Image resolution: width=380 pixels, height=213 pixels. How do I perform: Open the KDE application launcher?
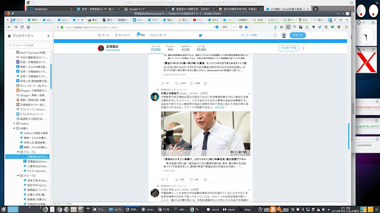[x=4, y=209]
